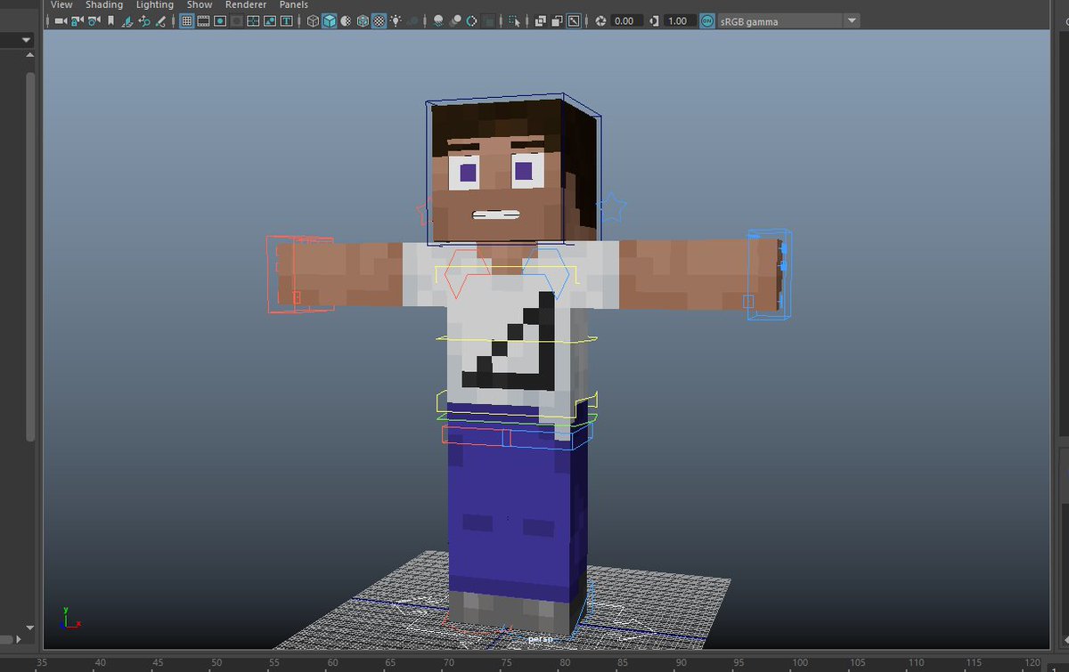This screenshot has width=1069, height=672.
Task: Click the left panel scroll-down arrow
Action: (x=31, y=628)
